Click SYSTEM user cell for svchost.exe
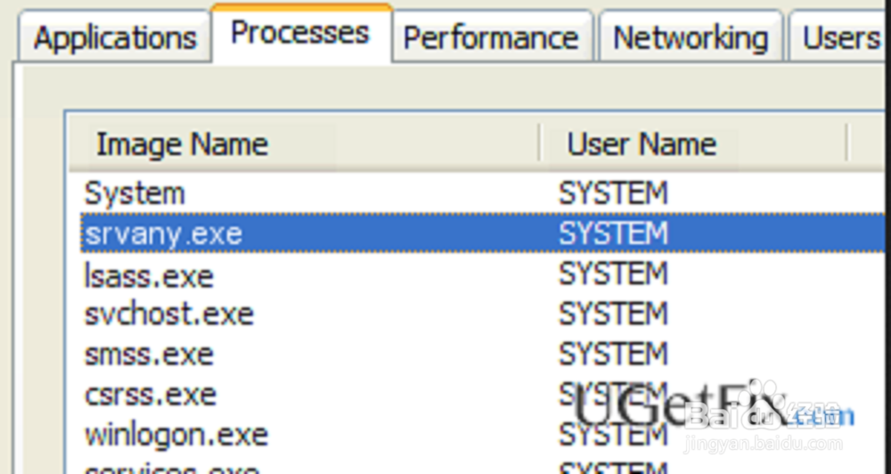The height and width of the screenshot is (474, 891). point(613,314)
